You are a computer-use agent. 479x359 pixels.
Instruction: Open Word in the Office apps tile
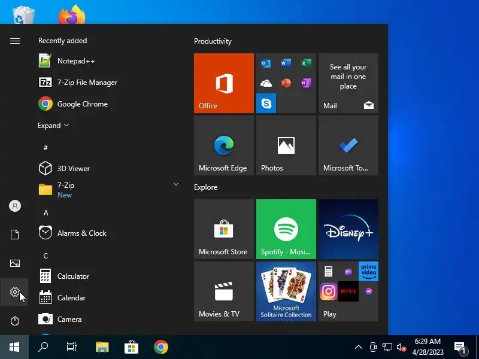(286, 63)
